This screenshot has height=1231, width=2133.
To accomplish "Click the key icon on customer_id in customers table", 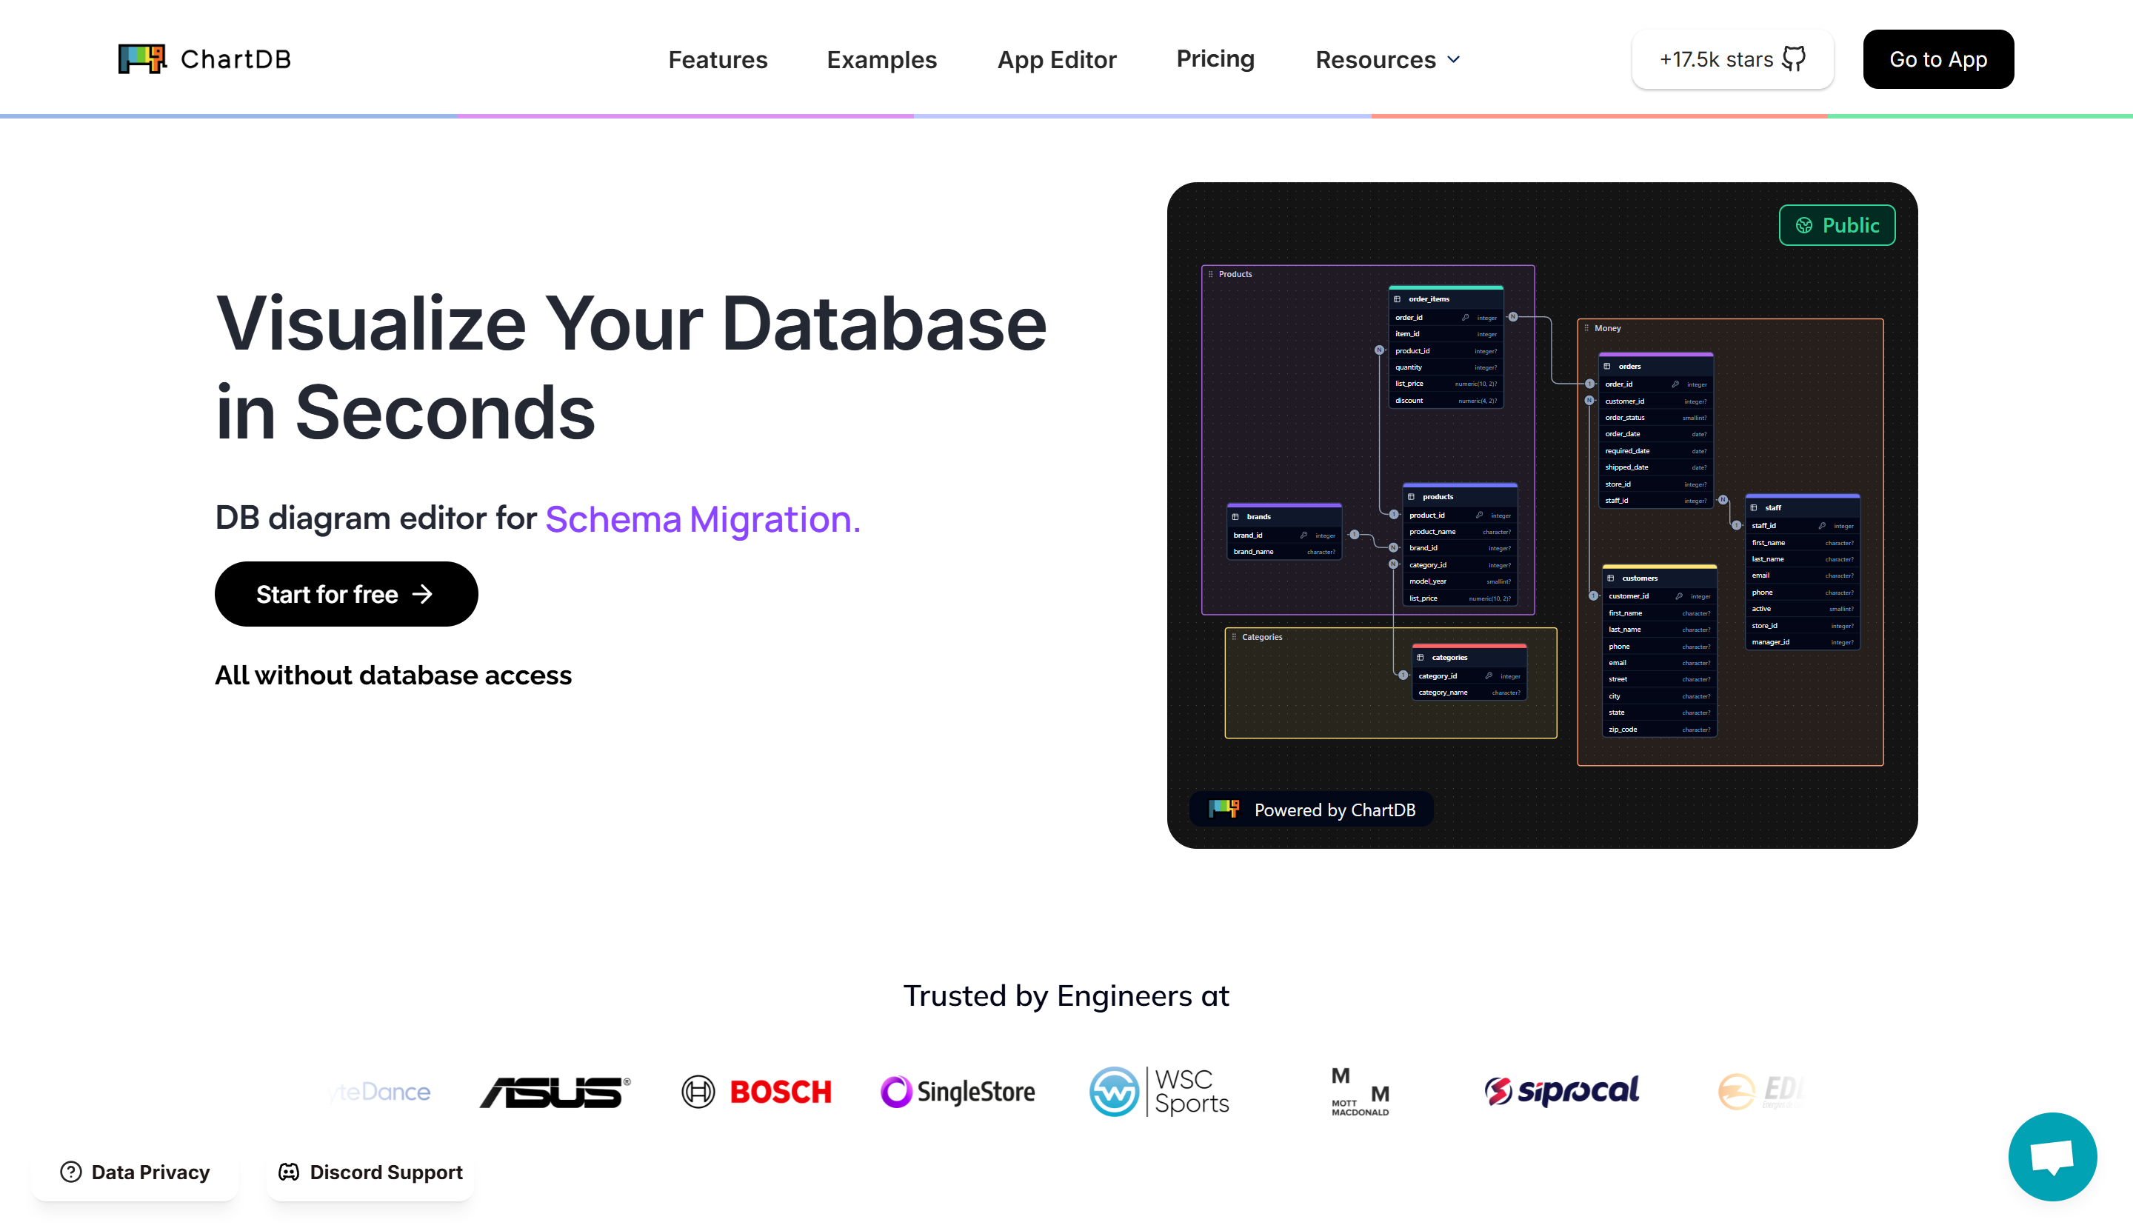I will click(1680, 596).
